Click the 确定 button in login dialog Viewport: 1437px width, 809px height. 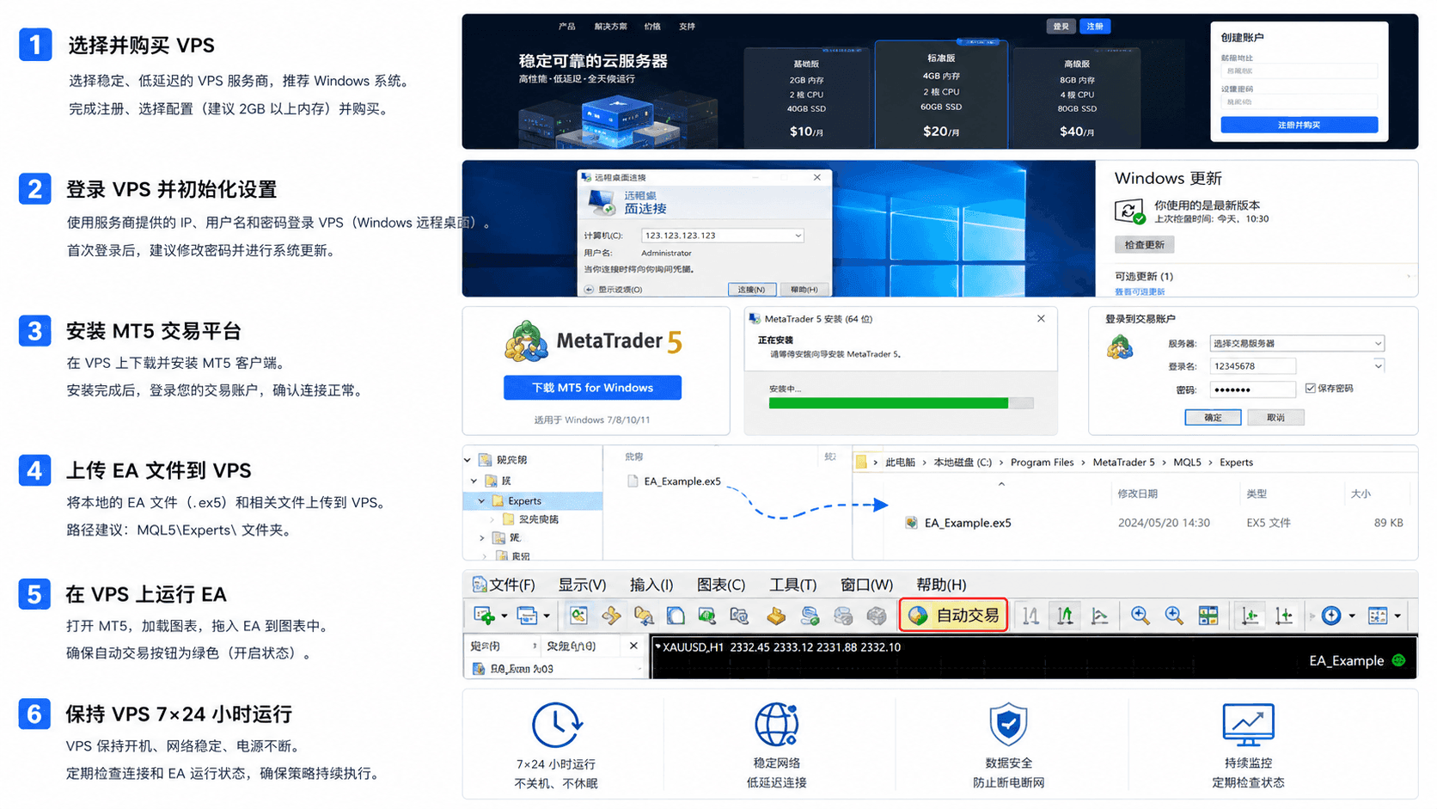(x=1213, y=417)
